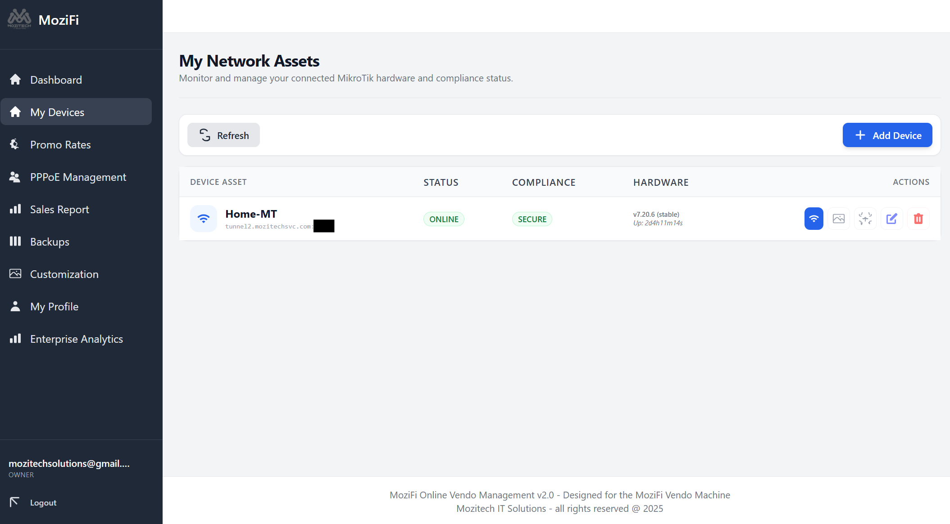Click the MoziFi brand title
The width and height of the screenshot is (950, 524).
coord(59,20)
